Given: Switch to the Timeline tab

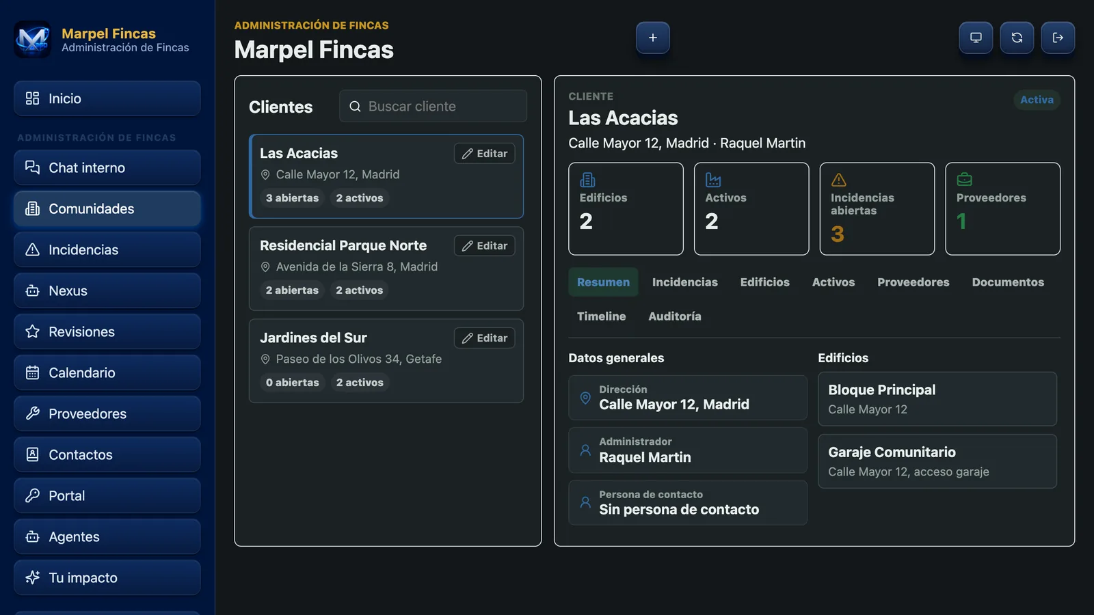Looking at the screenshot, I should click(x=601, y=316).
